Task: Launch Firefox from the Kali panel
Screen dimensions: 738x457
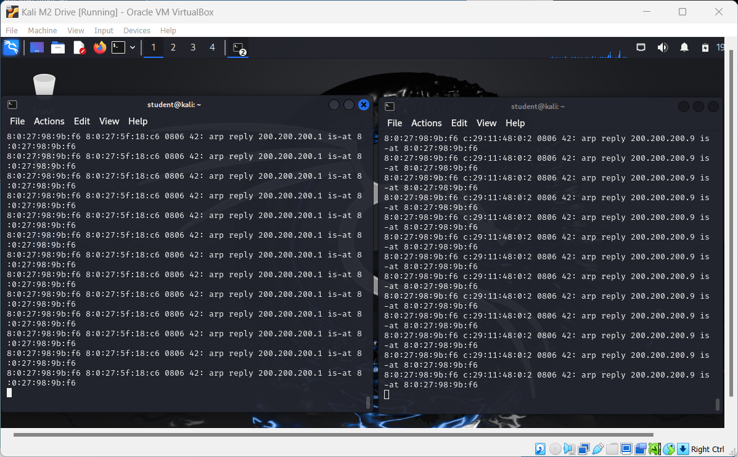Action: coord(100,47)
